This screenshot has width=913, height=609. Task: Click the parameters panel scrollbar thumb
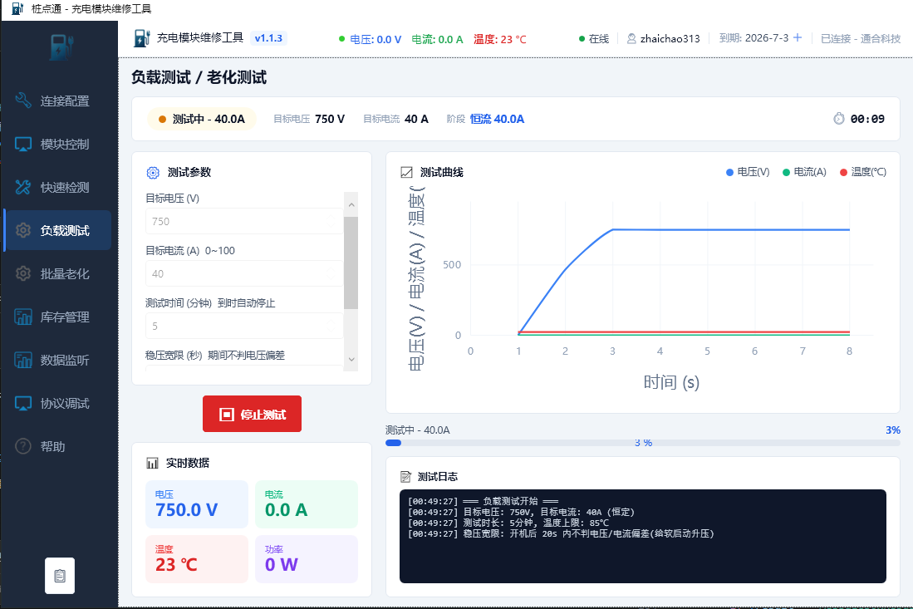[x=351, y=263]
